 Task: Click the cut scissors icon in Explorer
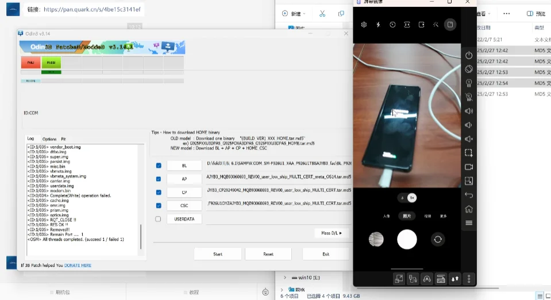coord(322,14)
